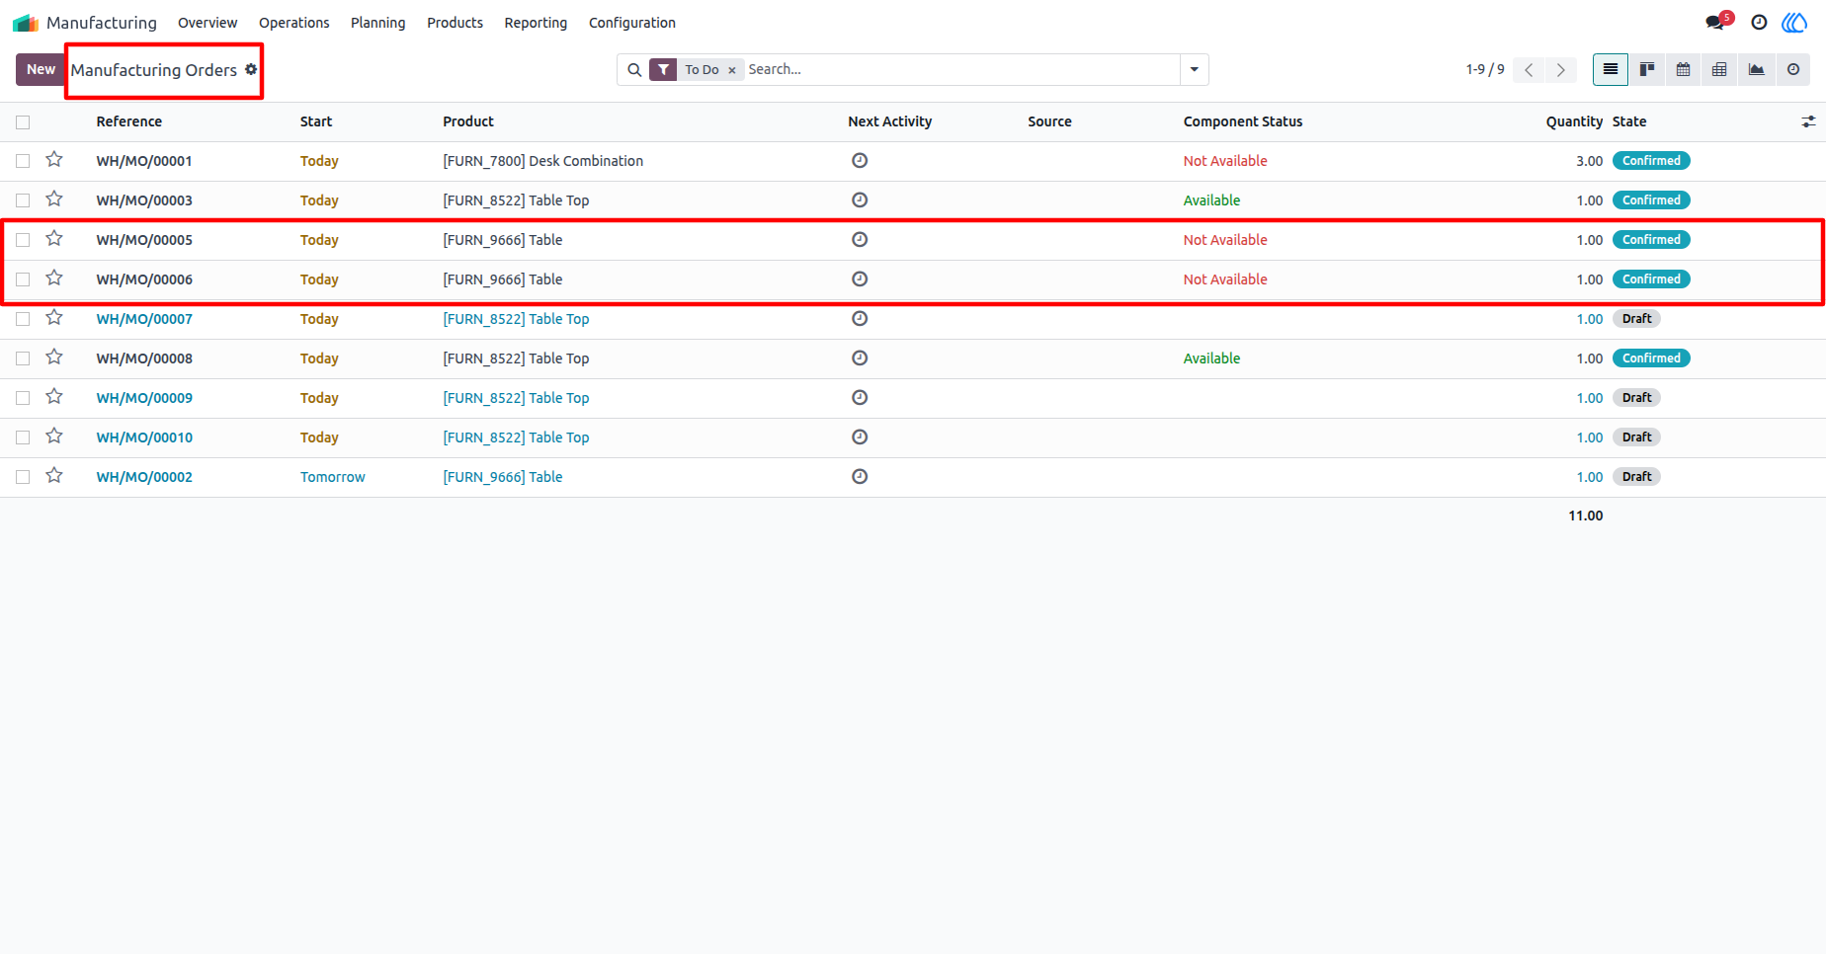The height and width of the screenshot is (954, 1826).
Task: Open the Overview menu
Action: pyautogui.click(x=207, y=23)
